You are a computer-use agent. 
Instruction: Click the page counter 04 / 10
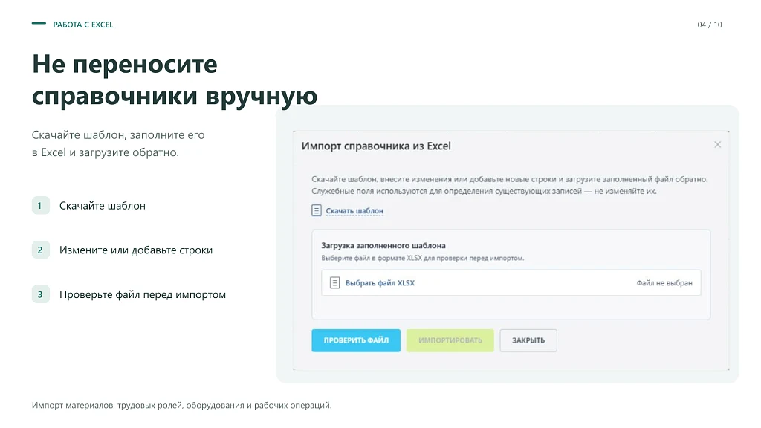710,25
